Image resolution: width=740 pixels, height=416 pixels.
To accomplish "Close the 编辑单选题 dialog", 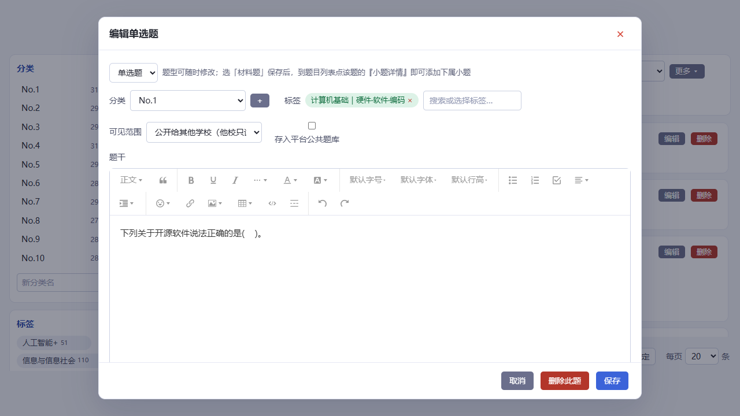I will [x=620, y=34].
